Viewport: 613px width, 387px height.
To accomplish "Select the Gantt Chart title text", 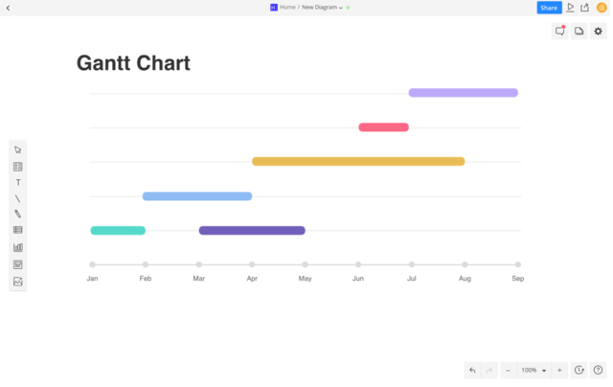I will [133, 63].
